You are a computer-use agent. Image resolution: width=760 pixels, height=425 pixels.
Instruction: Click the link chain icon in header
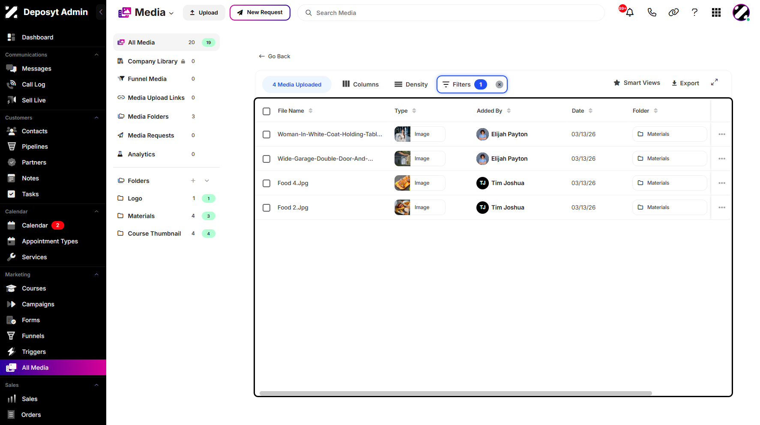(x=673, y=12)
